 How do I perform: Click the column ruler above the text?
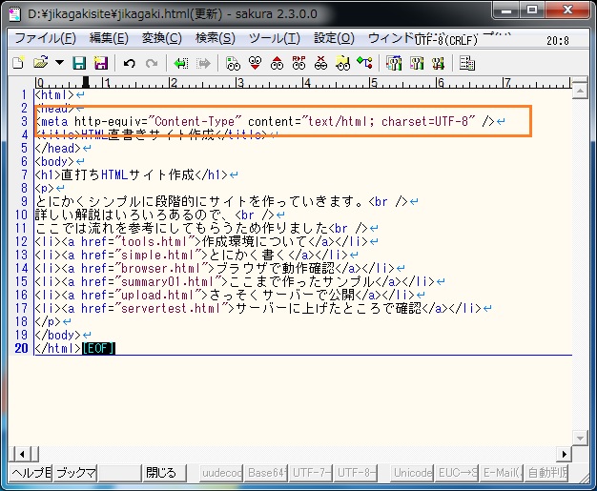coord(303,83)
